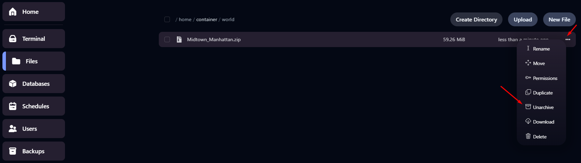
Task: Click the Backups archive box icon
Action: [13, 151]
